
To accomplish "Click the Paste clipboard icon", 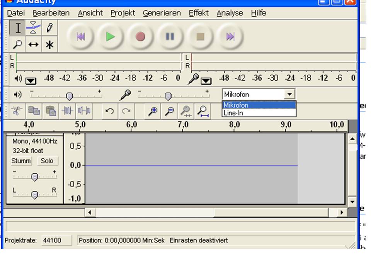I will click(51, 111).
